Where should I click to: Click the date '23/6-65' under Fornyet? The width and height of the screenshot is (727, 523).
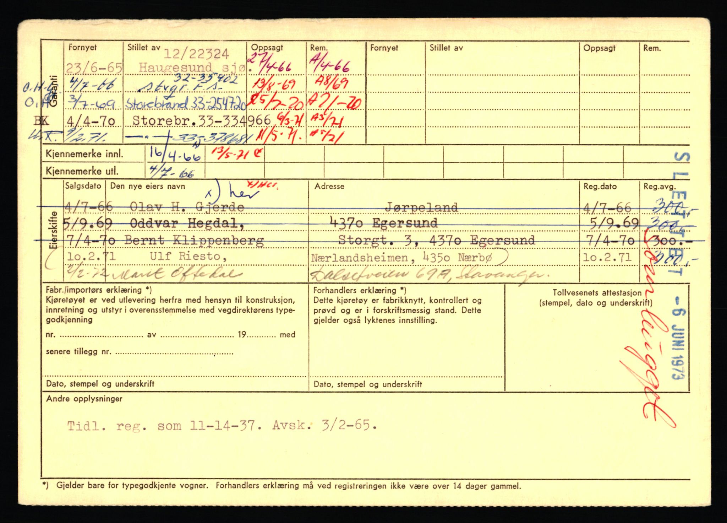[94, 68]
